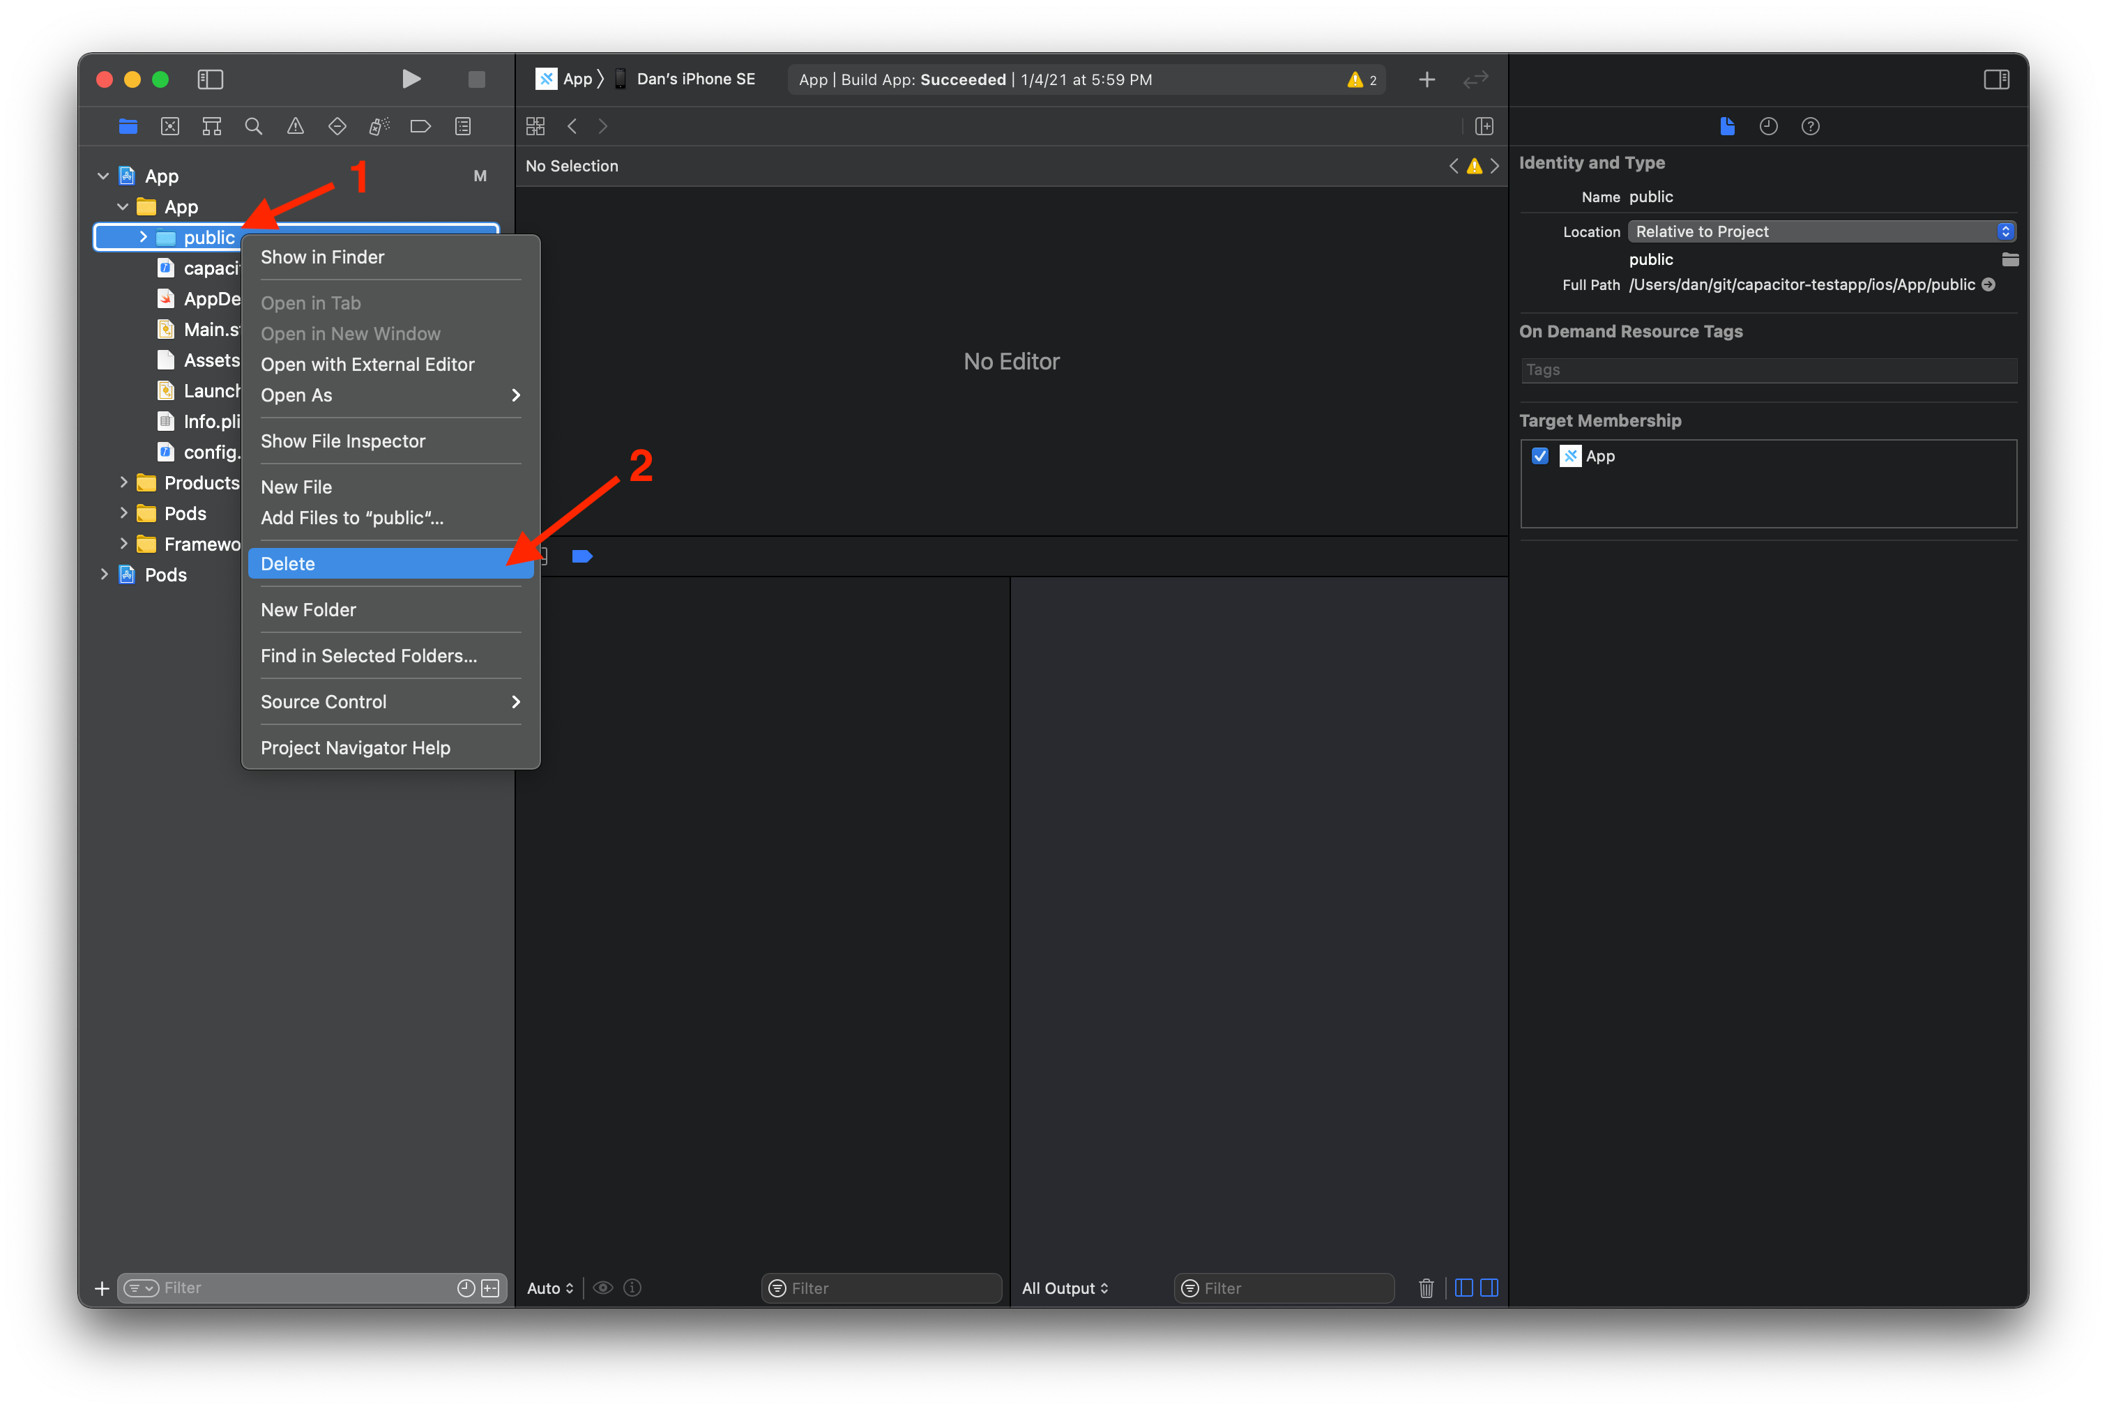
Task: Open the Find navigator magnifier icon
Action: click(254, 127)
